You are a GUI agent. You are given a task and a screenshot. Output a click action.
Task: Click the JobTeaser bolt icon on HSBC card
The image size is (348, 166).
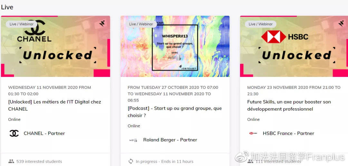coord(341,23)
